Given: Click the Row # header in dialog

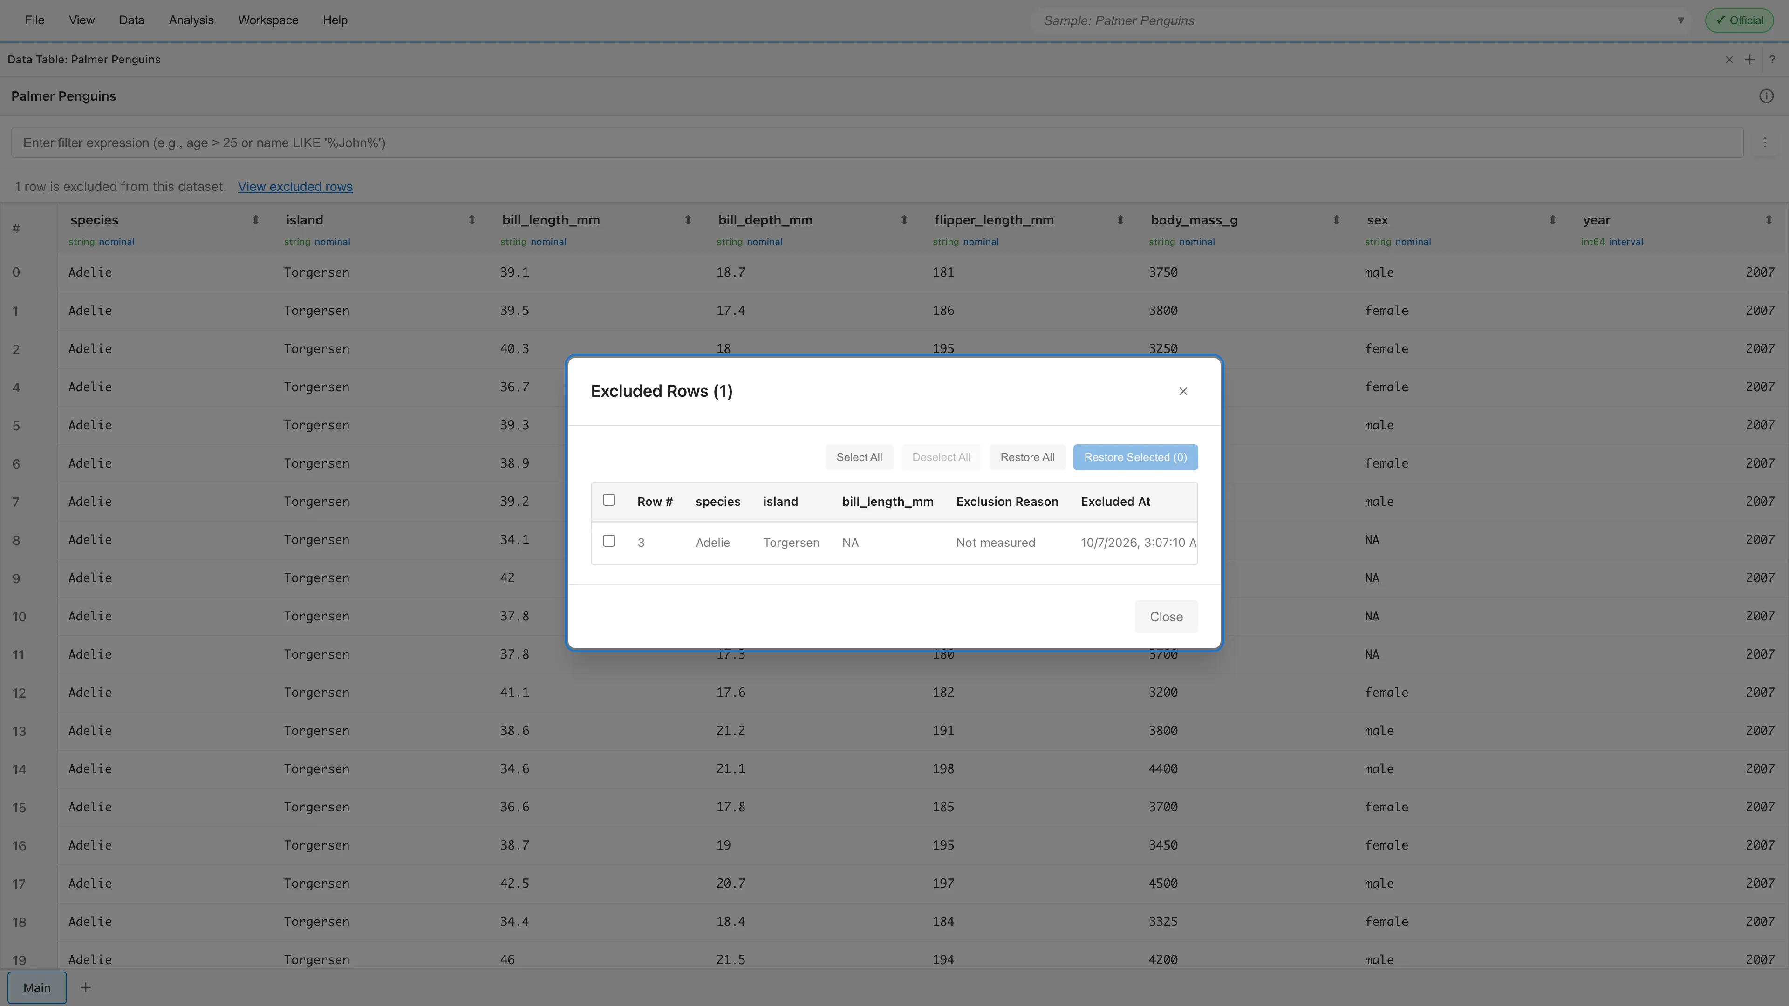Looking at the screenshot, I should coord(655,501).
